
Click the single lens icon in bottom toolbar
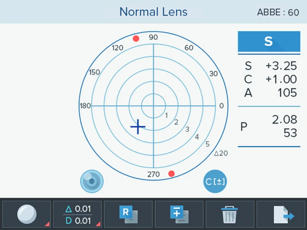[x=26, y=214]
